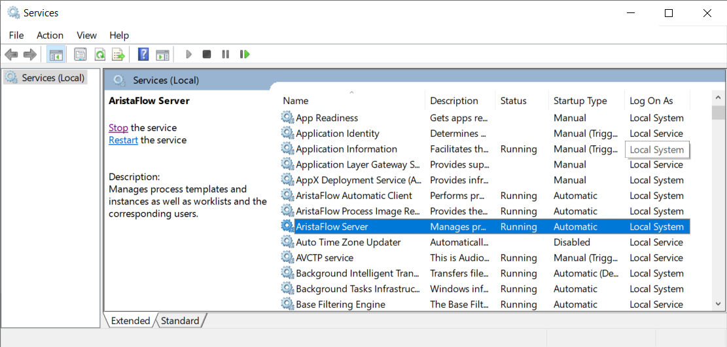The height and width of the screenshot is (347, 727).
Task: Switch to the Standard tab
Action: 180,321
